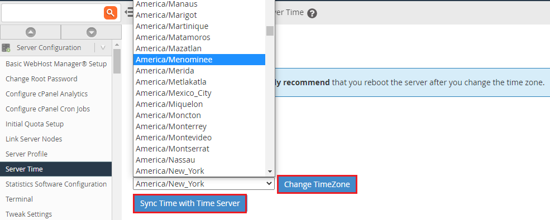Click the timezone list scroll-down arrow
Image resolution: width=550 pixels, height=220 pixels.
pyautogui.click(x=270, y=172)
